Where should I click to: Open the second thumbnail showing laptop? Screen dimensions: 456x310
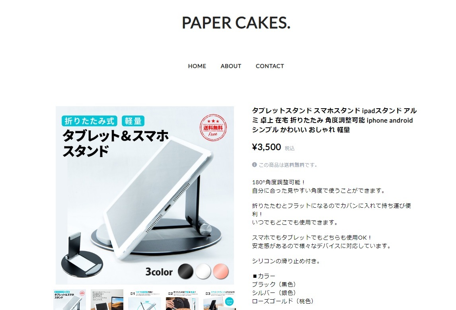pos(107,300)
